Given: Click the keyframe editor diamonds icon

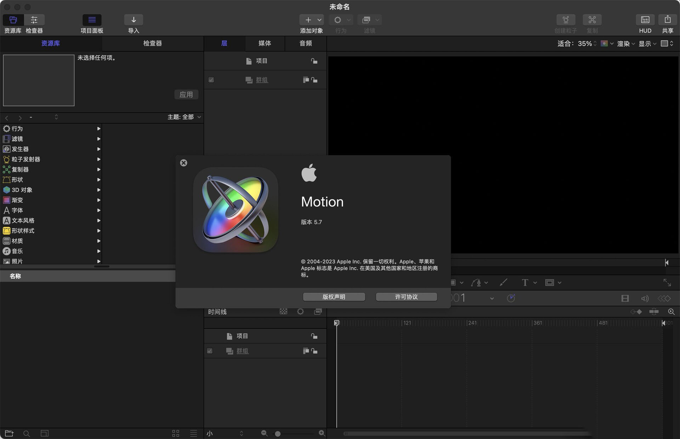Looking at the screenshot, I should coord(664,298).
